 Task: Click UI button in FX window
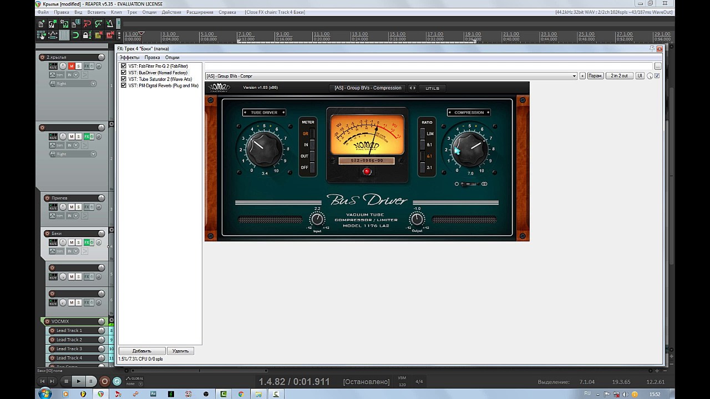(640, 76)
